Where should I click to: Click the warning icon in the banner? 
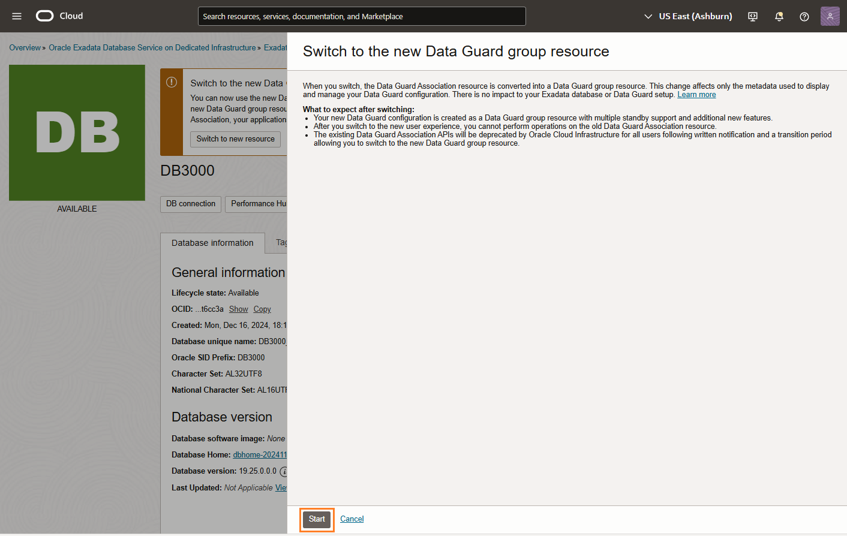(172, 82)
